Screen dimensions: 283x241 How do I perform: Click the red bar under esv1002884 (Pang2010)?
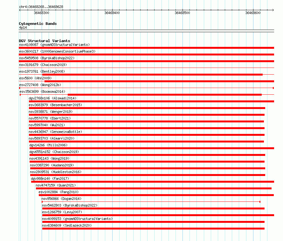(156, 195)
